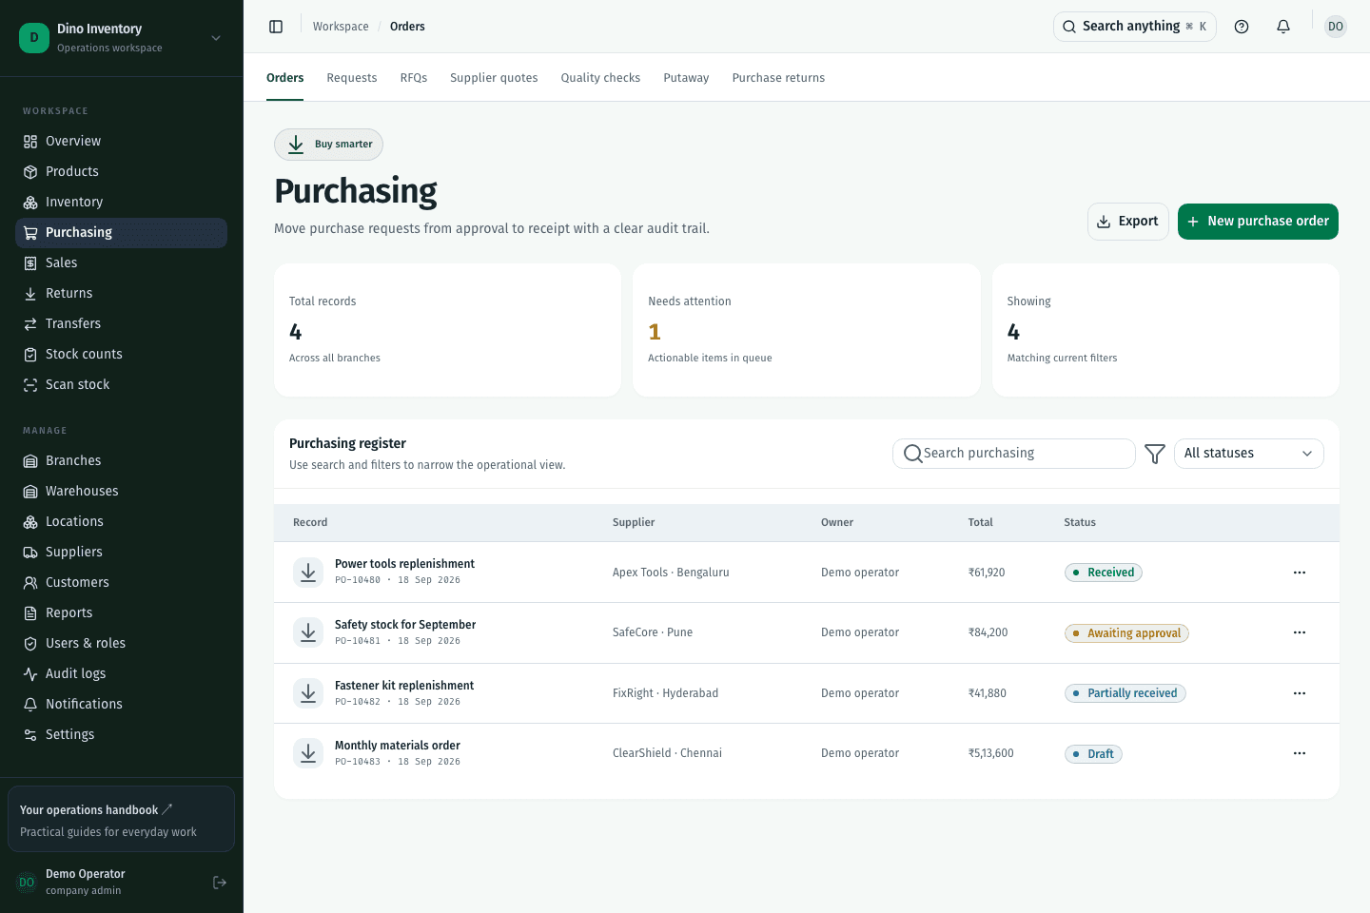Click the filter funnel icon
The image size is (1370, 913).
[x=1155, y=454]
